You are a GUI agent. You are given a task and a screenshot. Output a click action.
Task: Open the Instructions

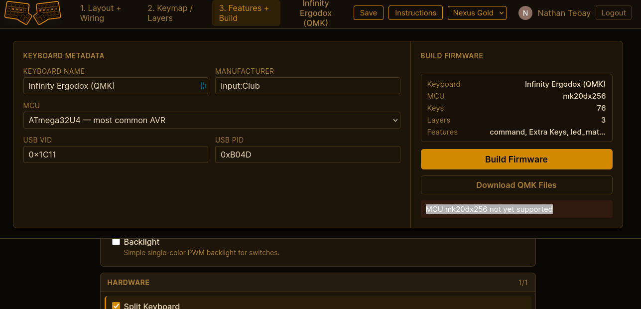point(415,13)
